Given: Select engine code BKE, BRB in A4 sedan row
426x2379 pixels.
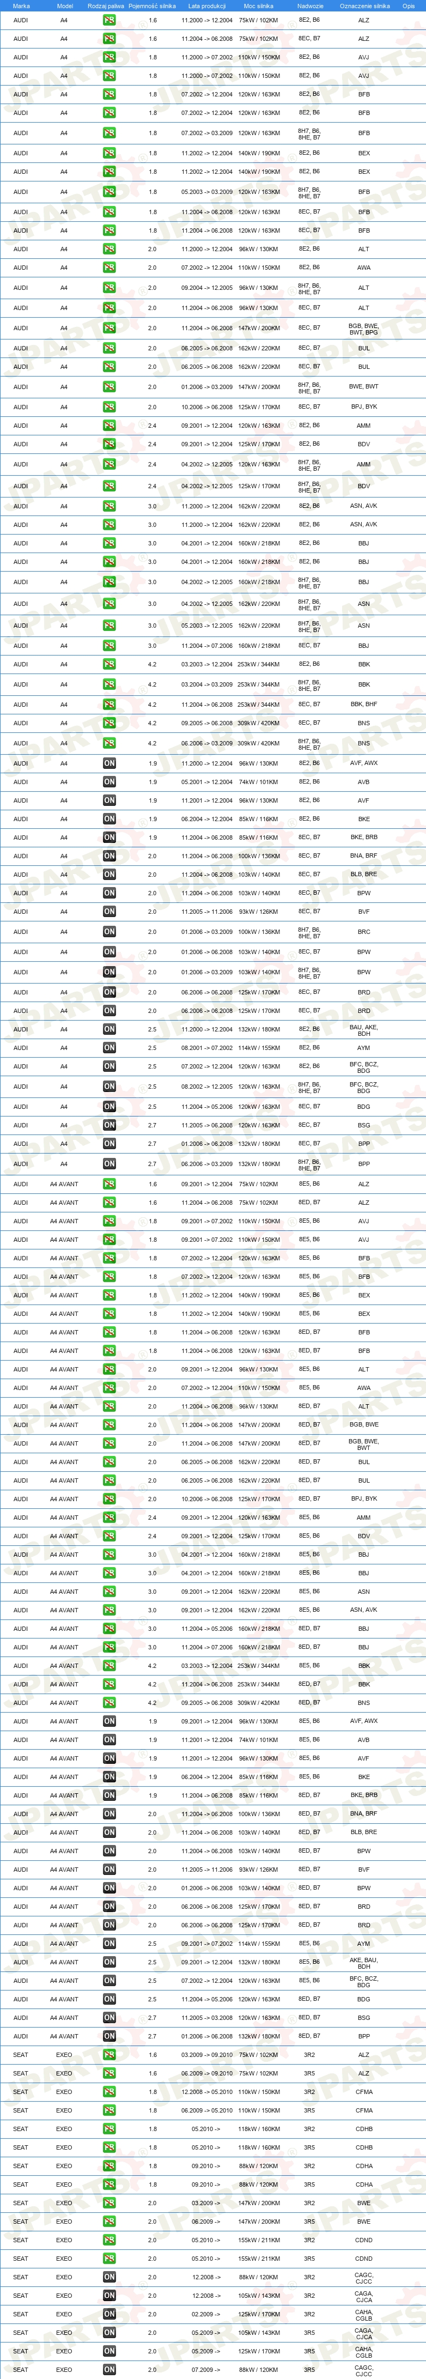Looking at the screenshot, I should (363, 837).
